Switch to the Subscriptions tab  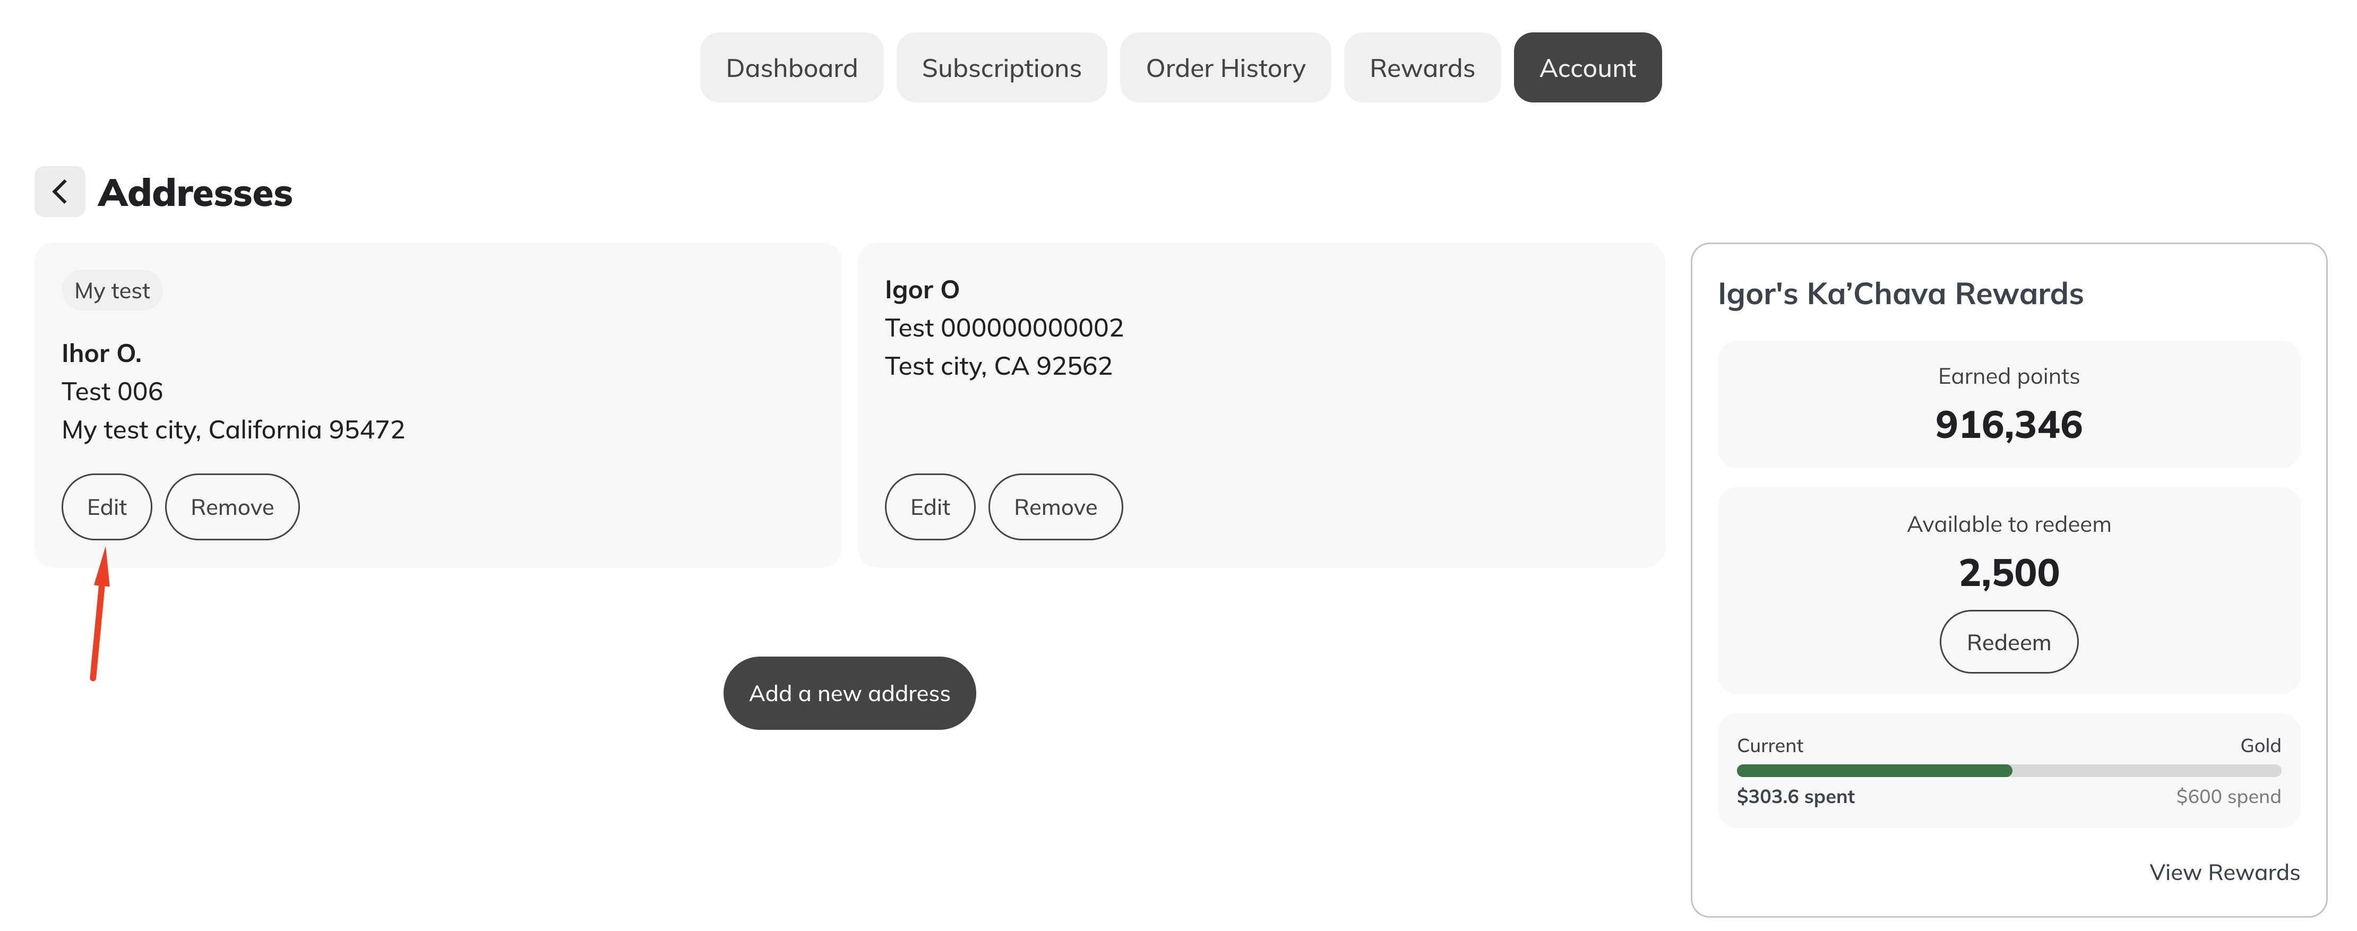[x=1001, y=68]
